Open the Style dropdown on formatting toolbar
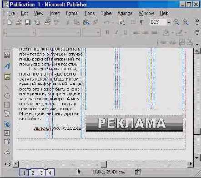Viewport: 201px width, 178px height. click(x=33, y=32)
